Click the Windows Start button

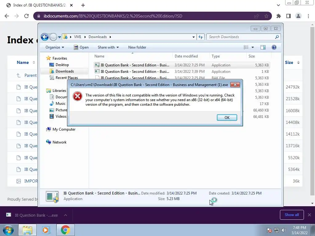[x=8, y=230]
